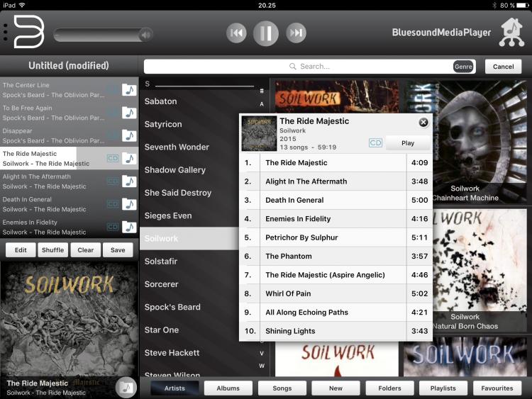The image size is (532, 399).
Task: Edit the play queue
Action: click(x=21, y=250)
